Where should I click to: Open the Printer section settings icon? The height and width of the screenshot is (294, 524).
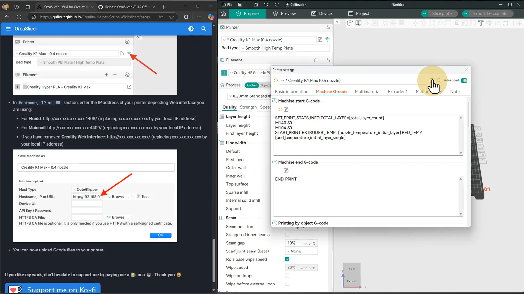[x=328, y=27]
